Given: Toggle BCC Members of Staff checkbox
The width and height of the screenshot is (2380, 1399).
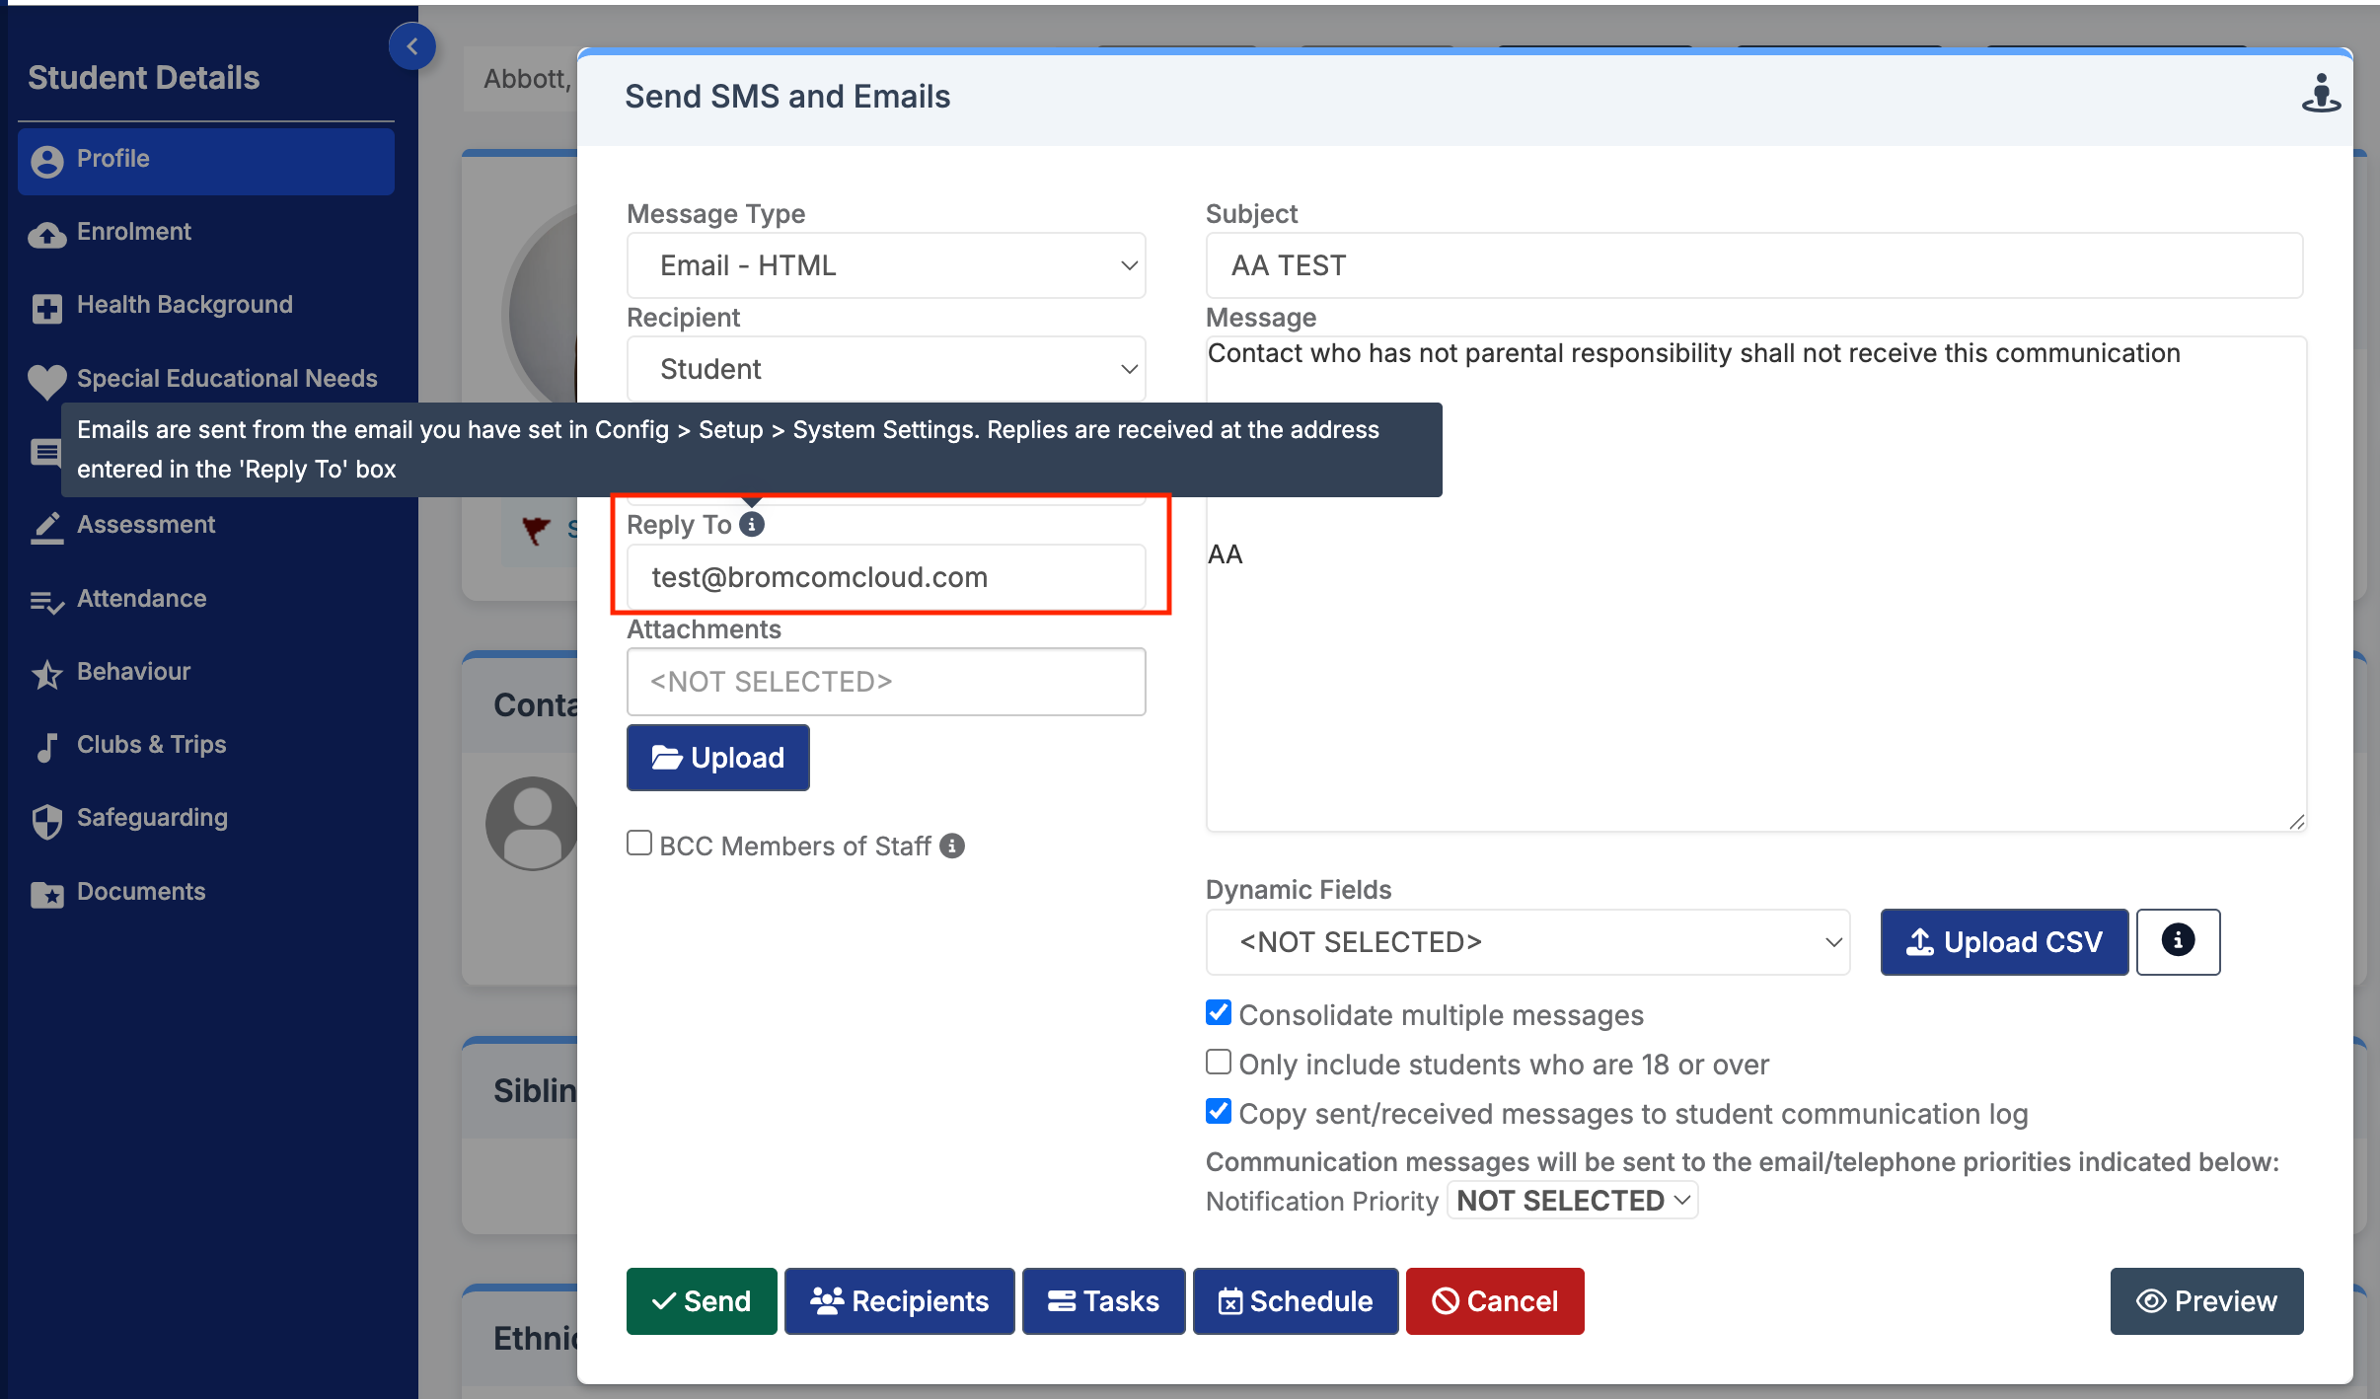Looking at the screenshot, I should click(x=639, y=844).
